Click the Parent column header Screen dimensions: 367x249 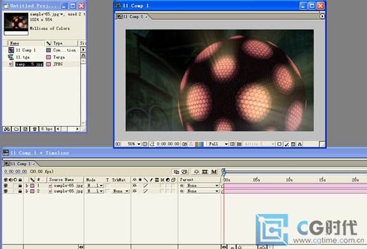pyautogui.click(x=200, y=180)
